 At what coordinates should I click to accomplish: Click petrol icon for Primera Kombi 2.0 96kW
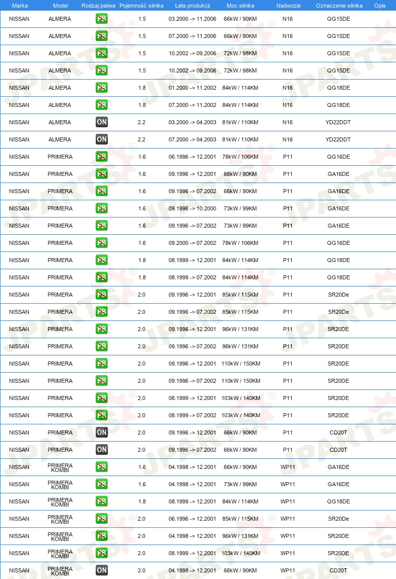pos(101,535)
